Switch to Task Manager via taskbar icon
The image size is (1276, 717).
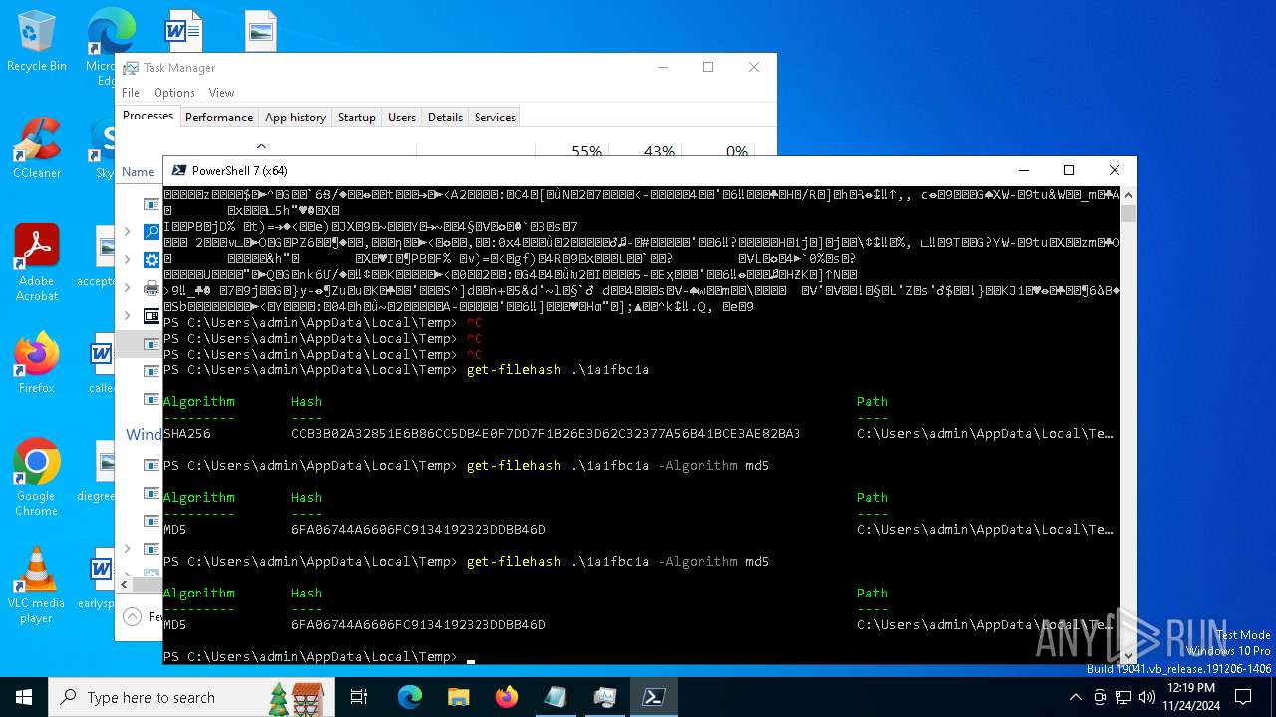(605, 697)
